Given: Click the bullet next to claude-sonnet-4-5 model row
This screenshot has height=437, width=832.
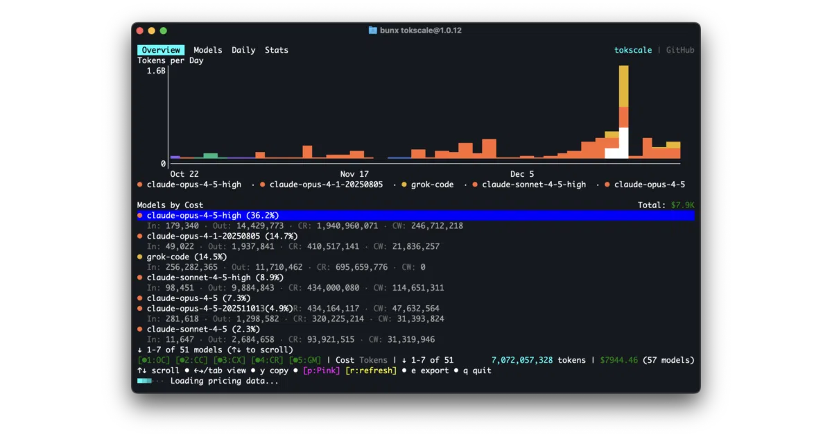Looking at the screenshot, I should tap(140, 329).
